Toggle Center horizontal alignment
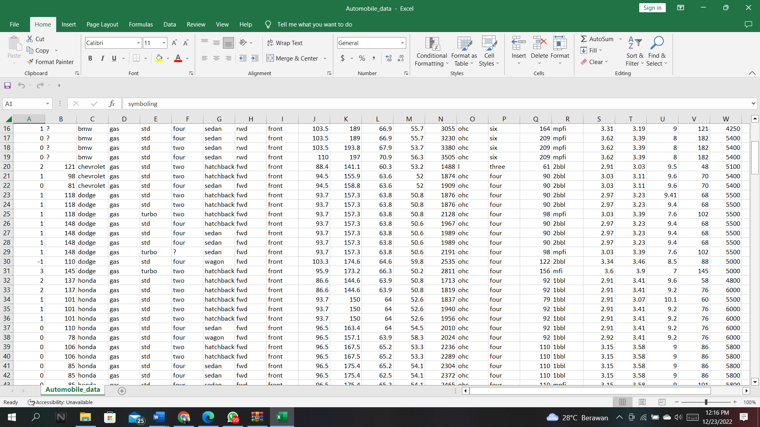The height and width of the screenshot is (427, 760). 217,58
